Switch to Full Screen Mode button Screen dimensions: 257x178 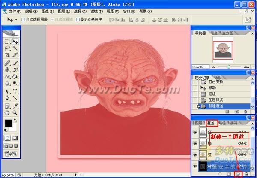[x=16, y=146]
